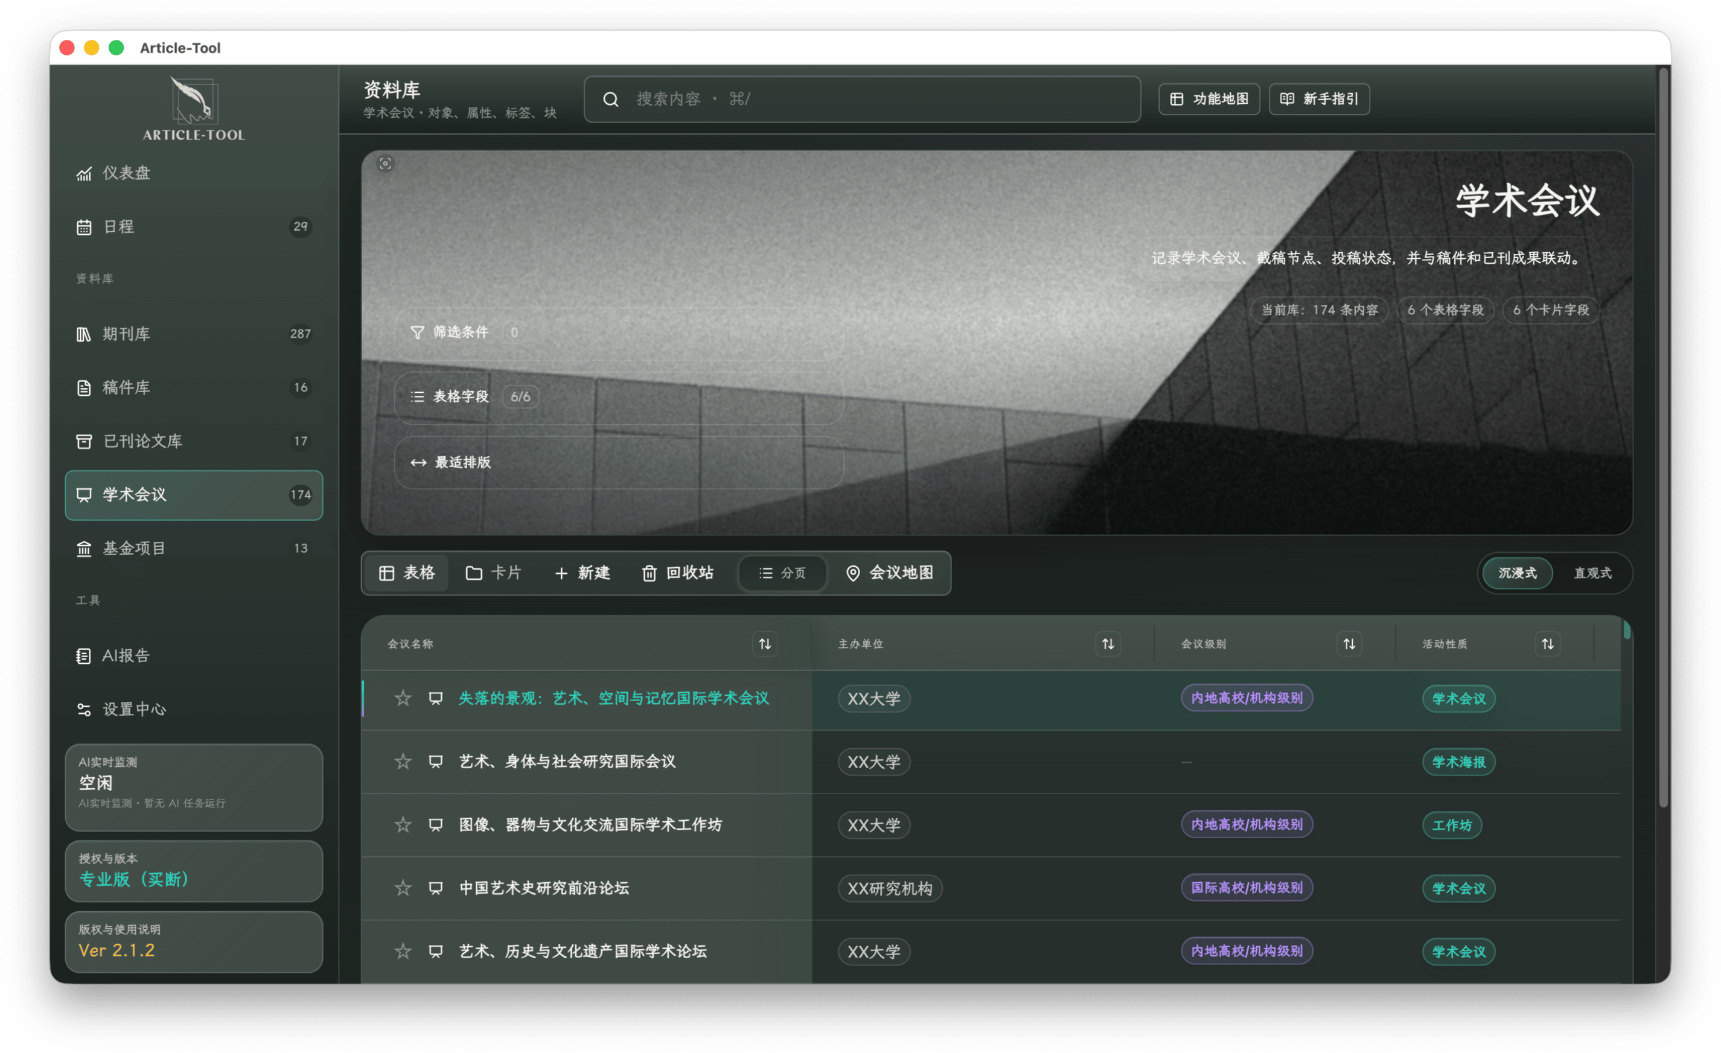Click the Article-Tool quill logo
The image size is (1721, 1053).
[194, 108]
